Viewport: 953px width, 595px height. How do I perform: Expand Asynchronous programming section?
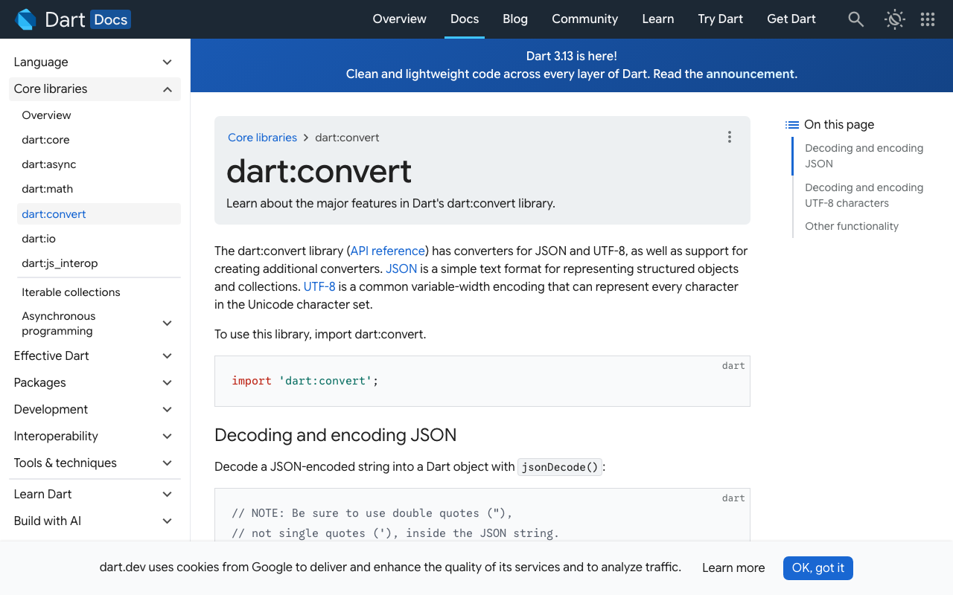point(99,324)
